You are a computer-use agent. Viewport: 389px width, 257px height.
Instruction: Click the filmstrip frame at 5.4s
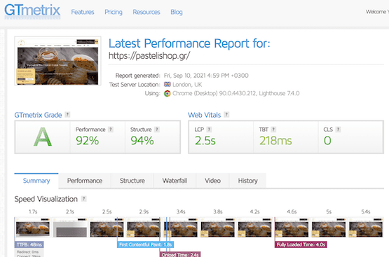pyautogui.click(x=366, y=228)
